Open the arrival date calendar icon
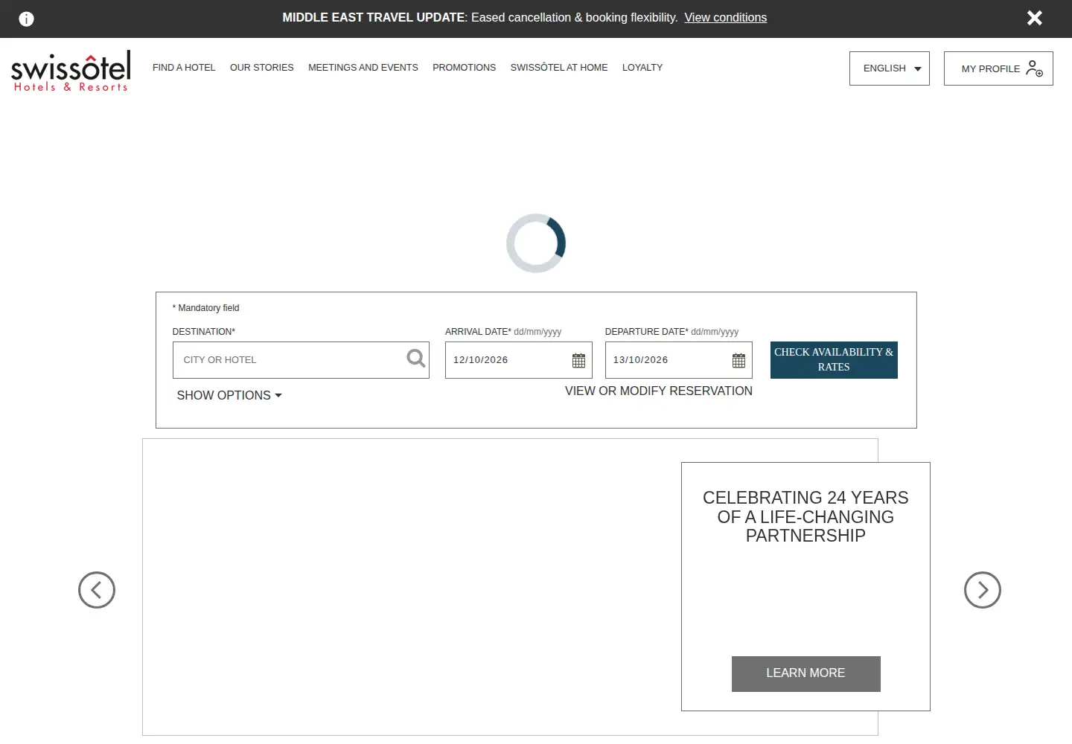 (578, 361)
